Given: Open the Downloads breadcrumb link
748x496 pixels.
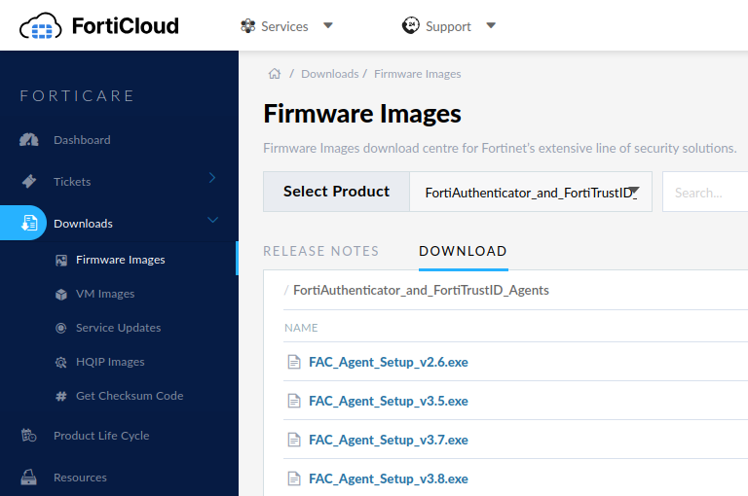Looking at the screenshot, I should 330,74.
